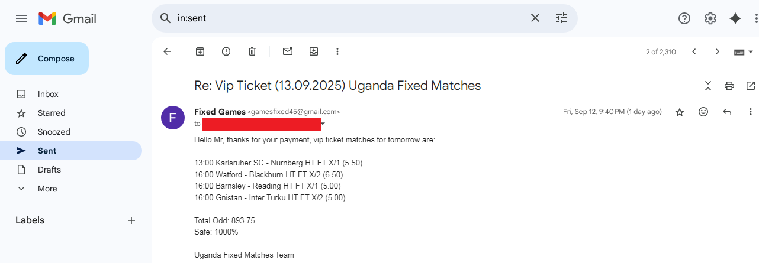The width and height of the screenshot is (759, 263).
Task: Open email in a new window
Action: 751,86
